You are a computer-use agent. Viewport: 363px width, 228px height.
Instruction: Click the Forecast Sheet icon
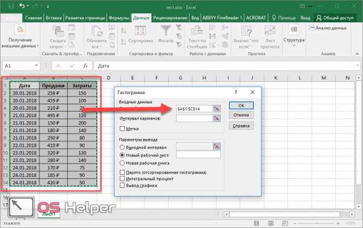click(x=270, y=31)
